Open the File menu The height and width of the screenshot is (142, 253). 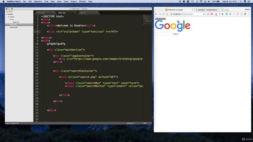click(25, 2)
